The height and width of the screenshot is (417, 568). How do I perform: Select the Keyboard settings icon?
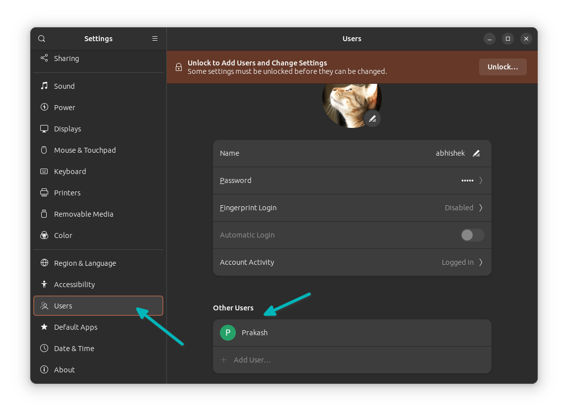[44, 171]
